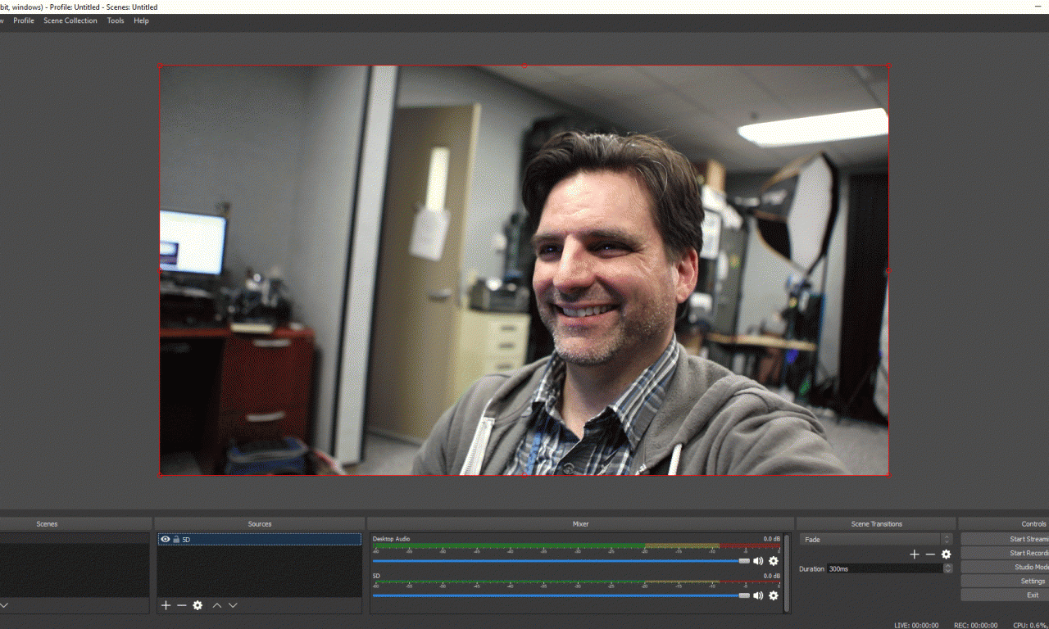
Task: Move the source down with down arrow
Action: point(233,605)
